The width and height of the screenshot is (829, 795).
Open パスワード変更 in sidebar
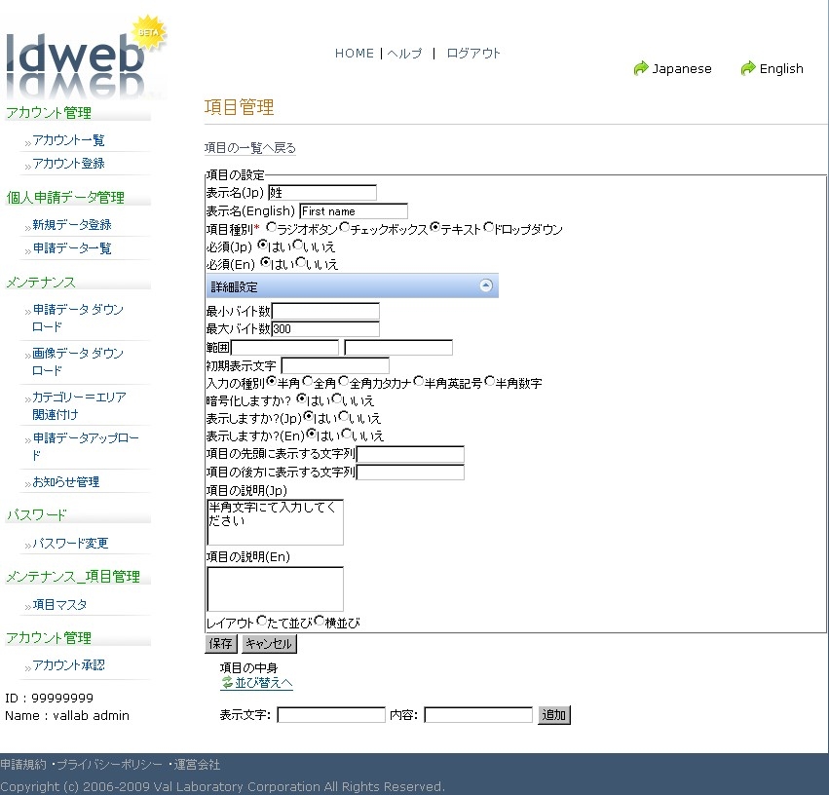click(70, 543)
